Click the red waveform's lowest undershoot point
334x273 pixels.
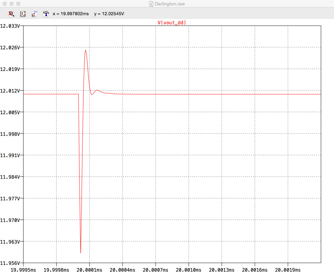click(81, 253)
